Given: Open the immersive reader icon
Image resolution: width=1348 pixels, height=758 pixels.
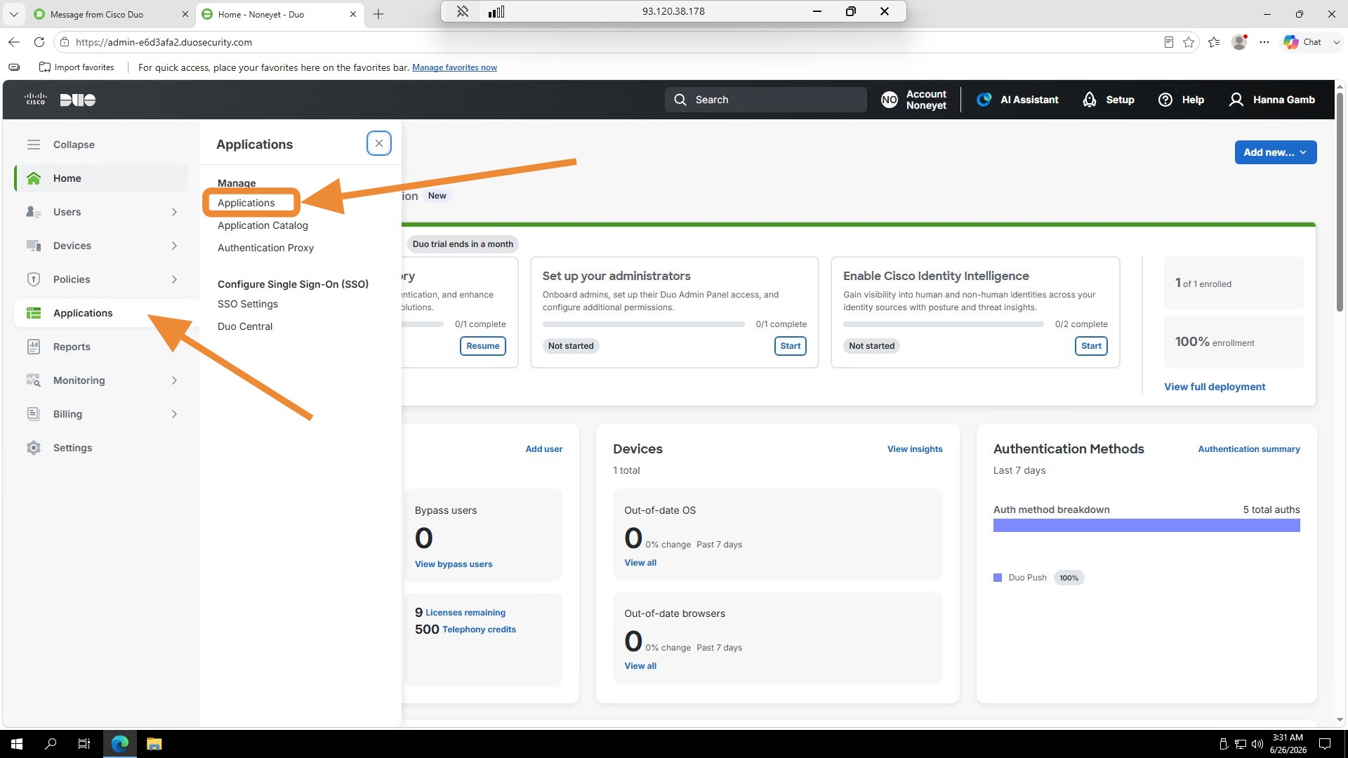Looking at the screenshot, I should 1169,42.
